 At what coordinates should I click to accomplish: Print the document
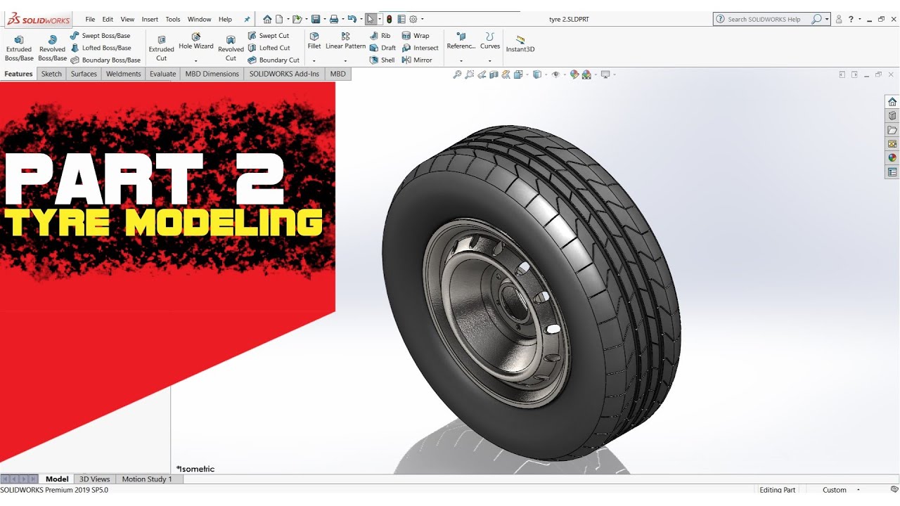pos(334,19)
